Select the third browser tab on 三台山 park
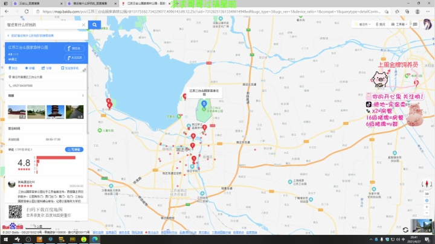 (x=146, y=4)
